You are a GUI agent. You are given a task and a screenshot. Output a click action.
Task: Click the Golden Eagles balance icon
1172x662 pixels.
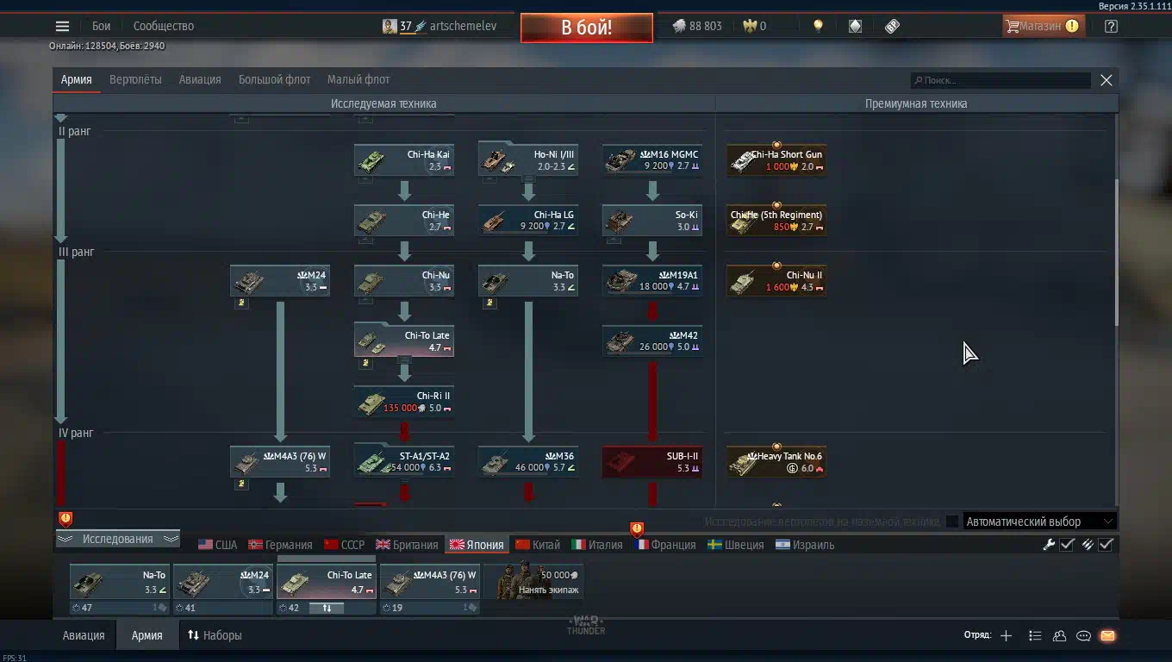(x=750, y=26)
